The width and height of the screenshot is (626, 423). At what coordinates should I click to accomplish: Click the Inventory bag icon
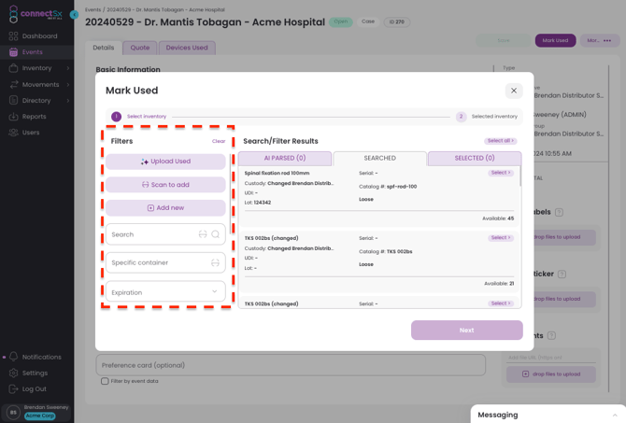pos(13,68)
